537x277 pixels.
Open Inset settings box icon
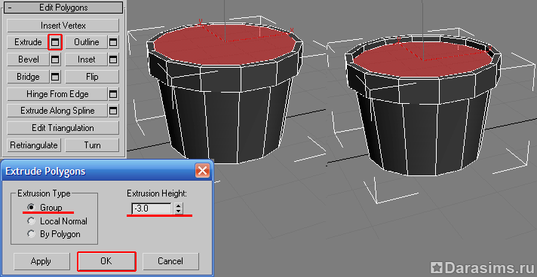coord(113,59)
